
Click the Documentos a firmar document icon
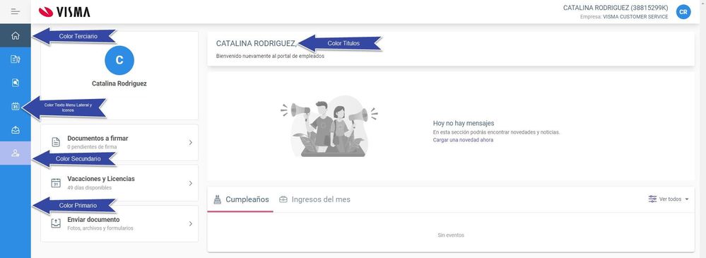click(56, 142)
